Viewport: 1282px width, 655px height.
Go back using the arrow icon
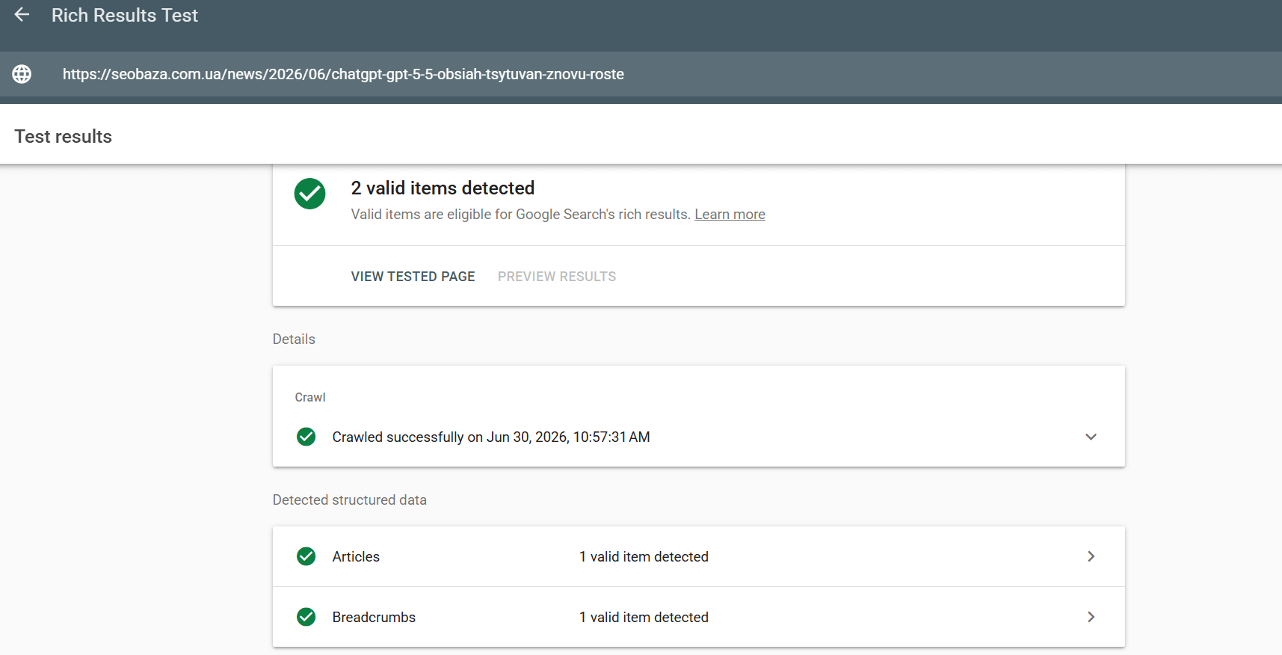tap(22, 15)
